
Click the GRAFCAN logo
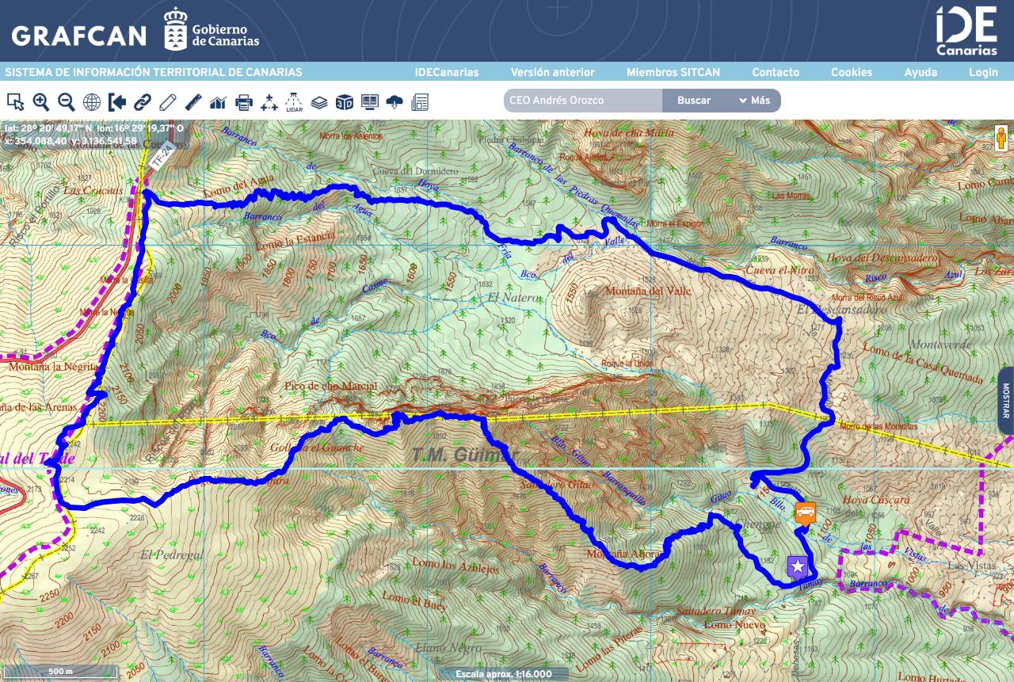click(x=78, y=36)
